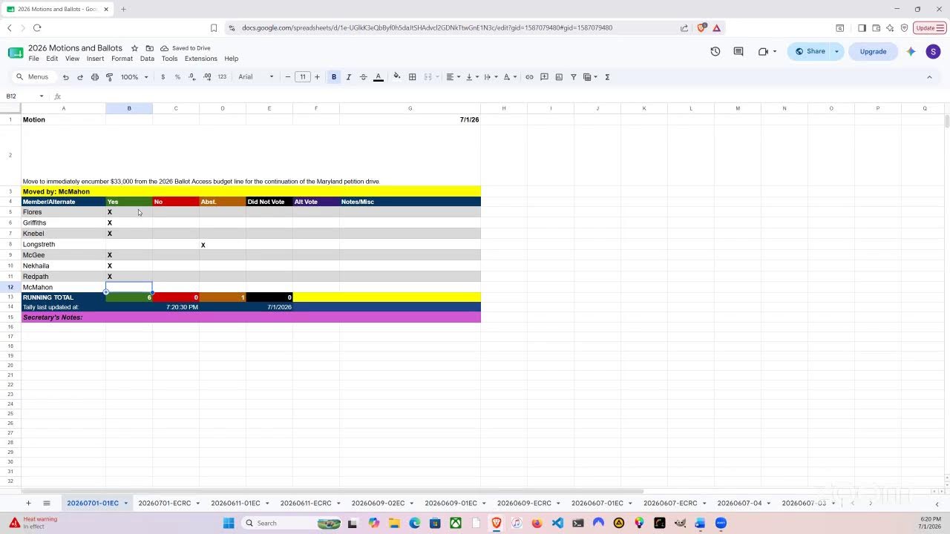Click the Undo icon in toolbar
The width and height of the screenshot is (950, 534).
coord(65,77)
